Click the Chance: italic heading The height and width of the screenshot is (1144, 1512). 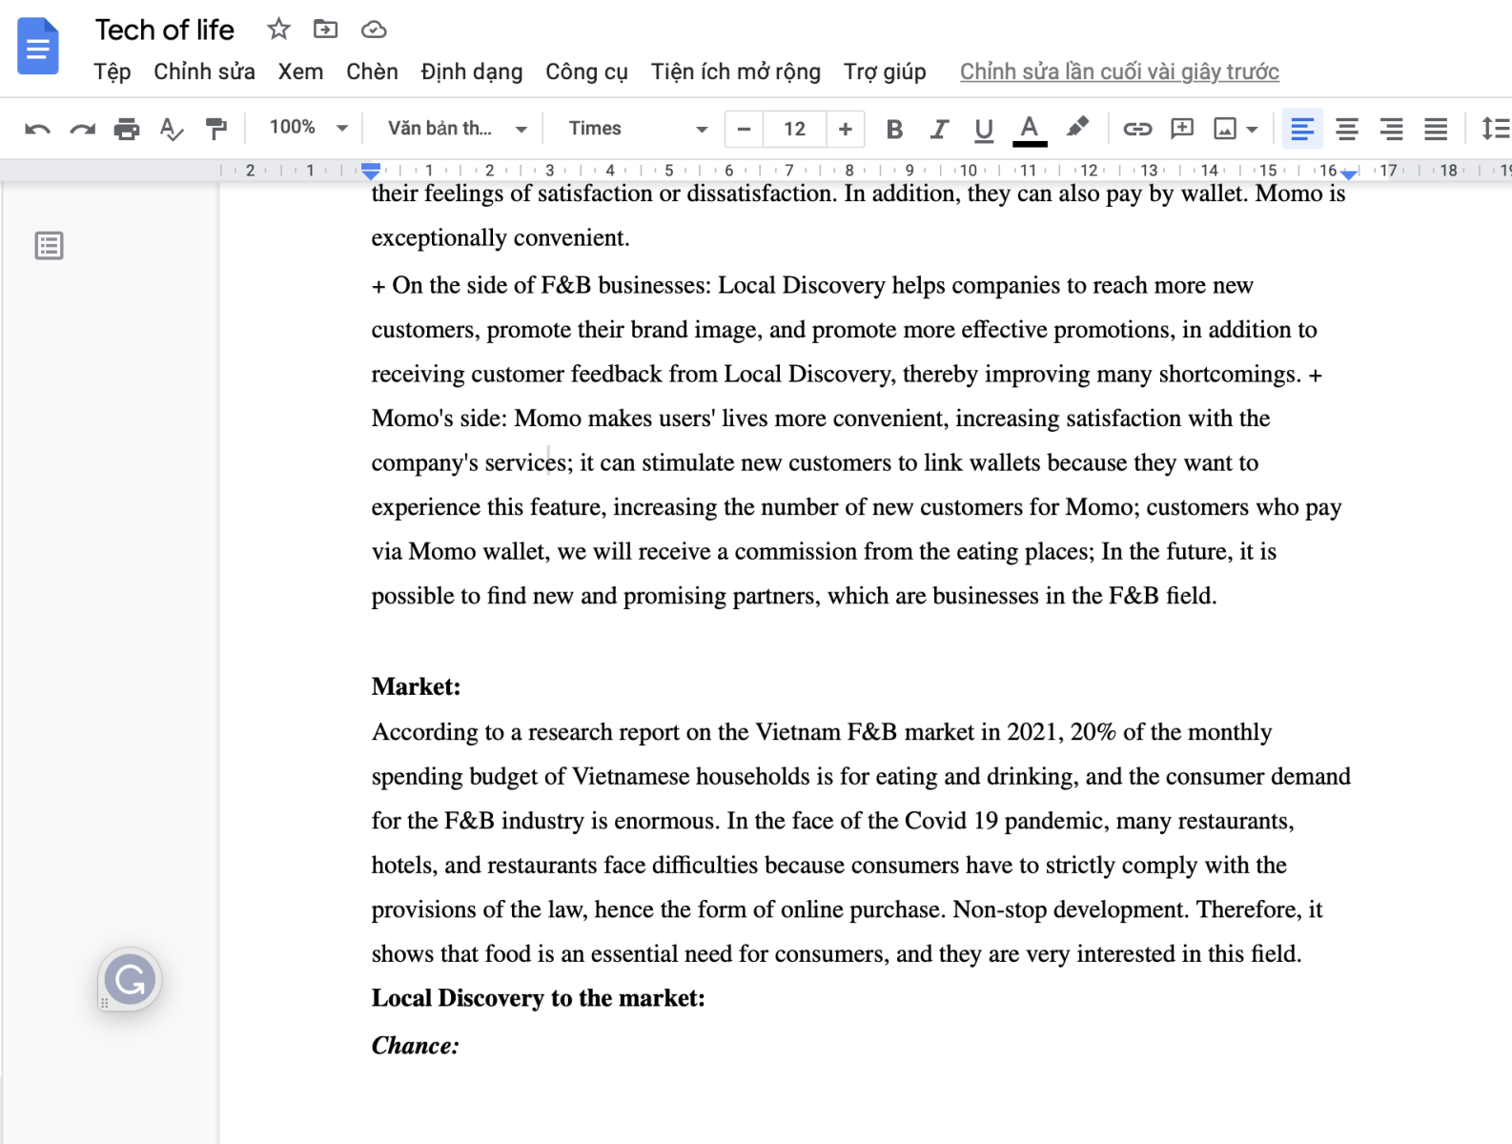click(415, 1046)
